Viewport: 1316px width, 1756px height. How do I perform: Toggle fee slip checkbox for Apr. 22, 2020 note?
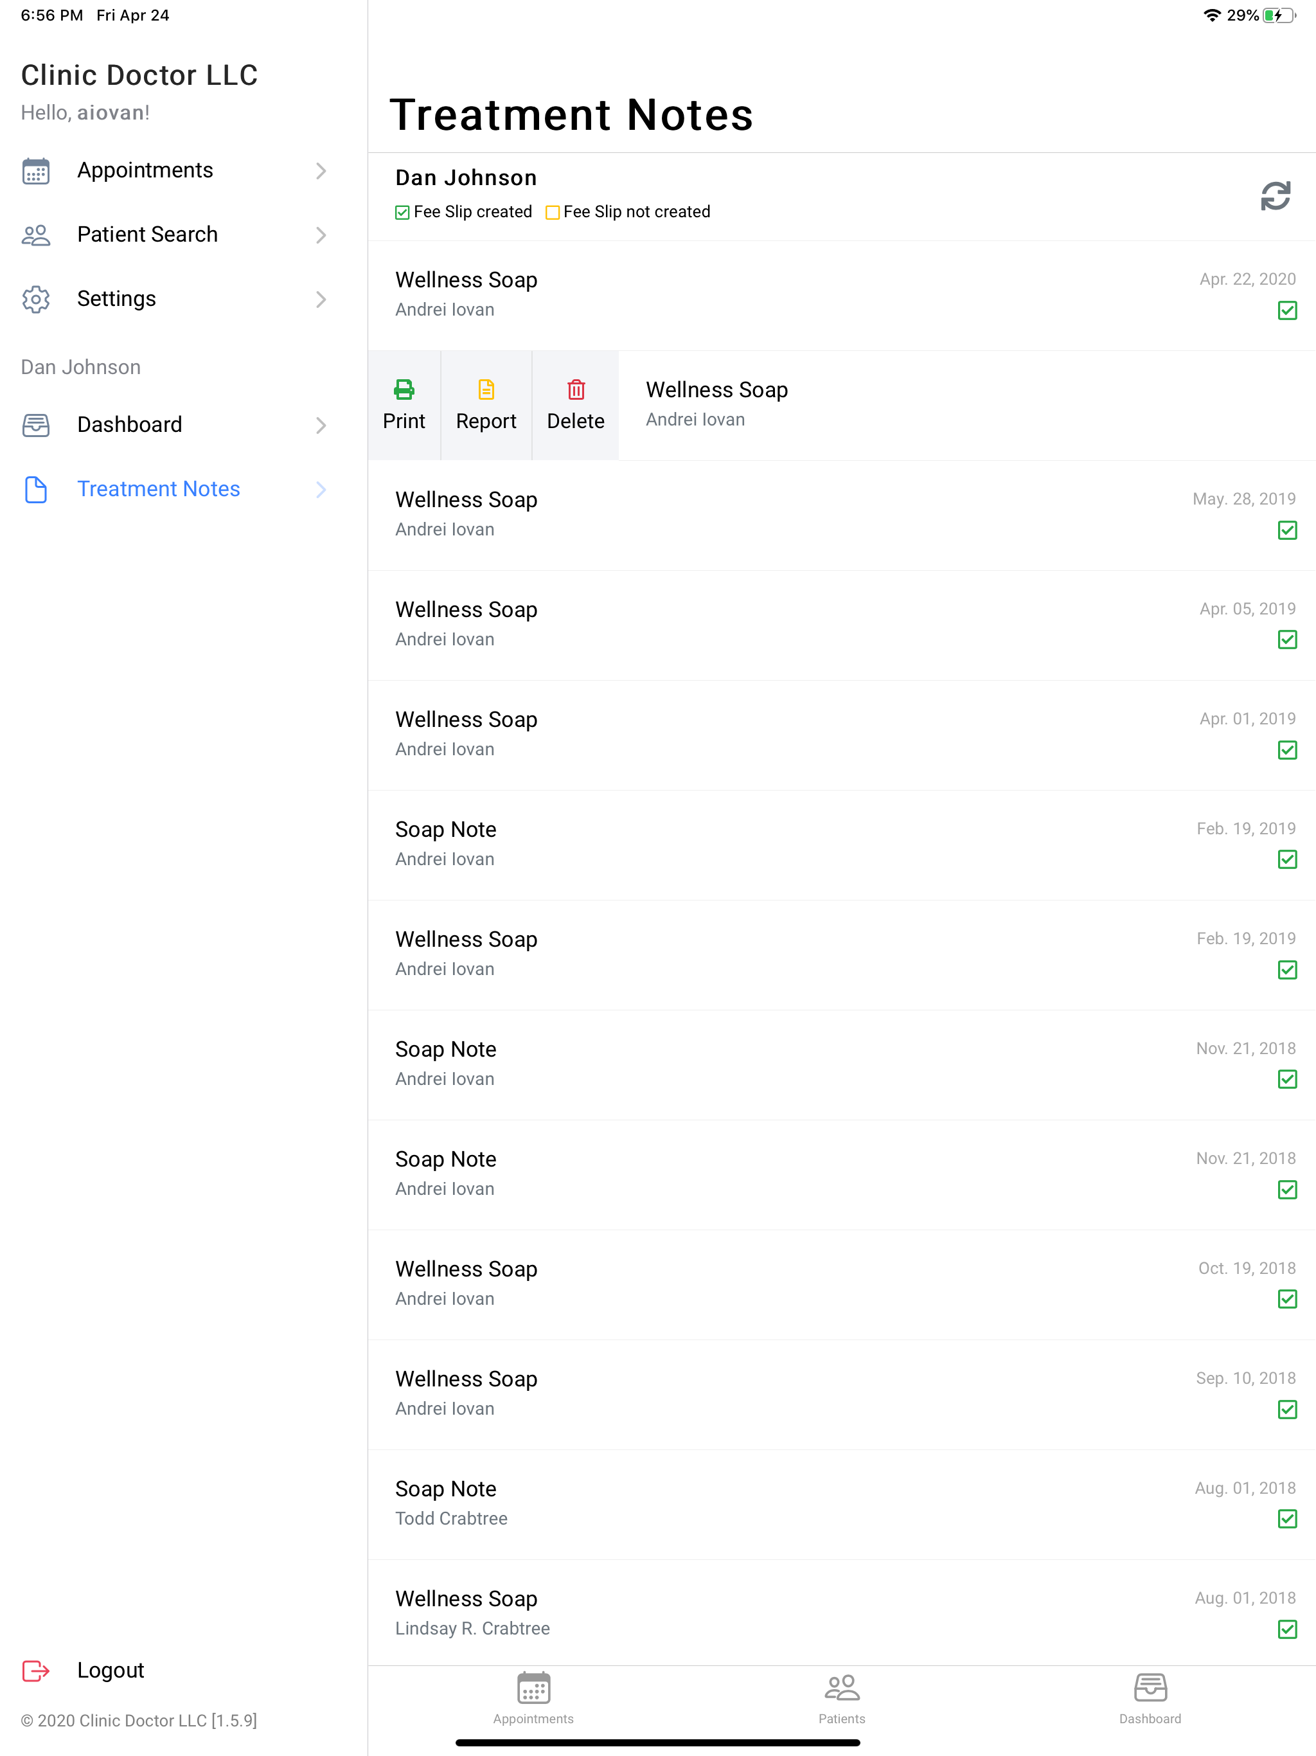pyautogui.click(x=1288, y=310)
